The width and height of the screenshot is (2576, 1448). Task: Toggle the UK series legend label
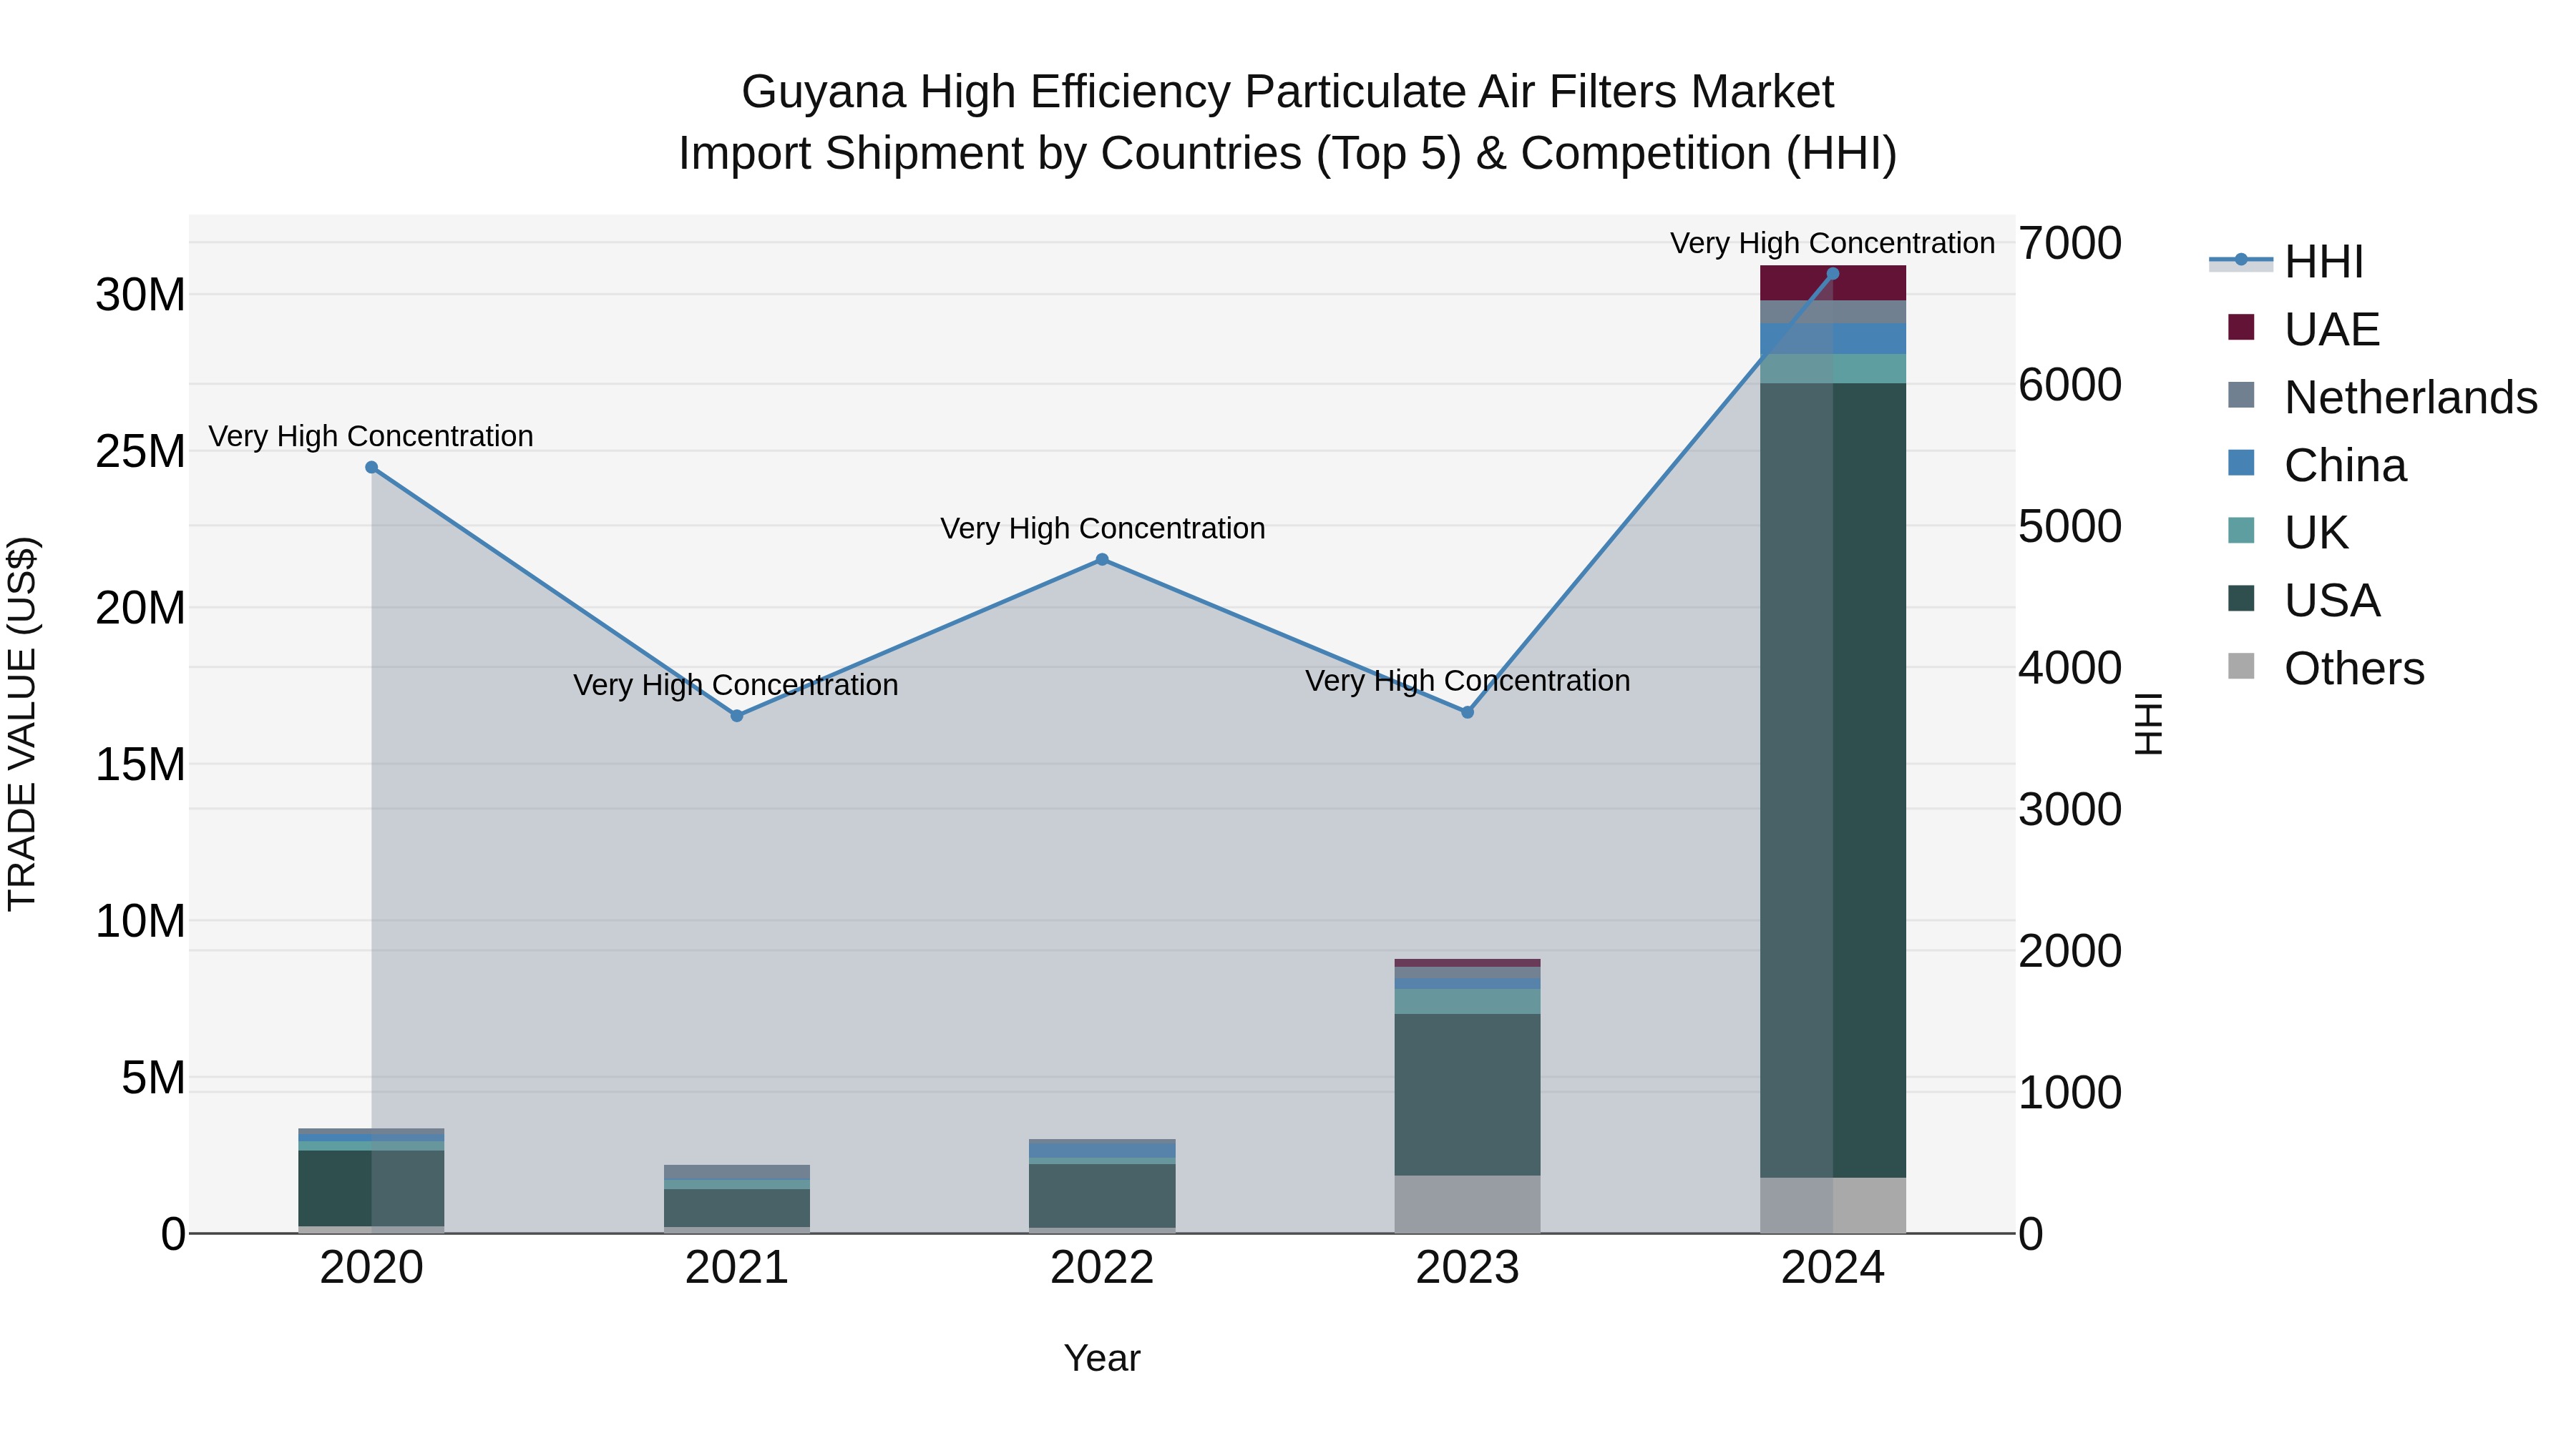pos(2316,533)
